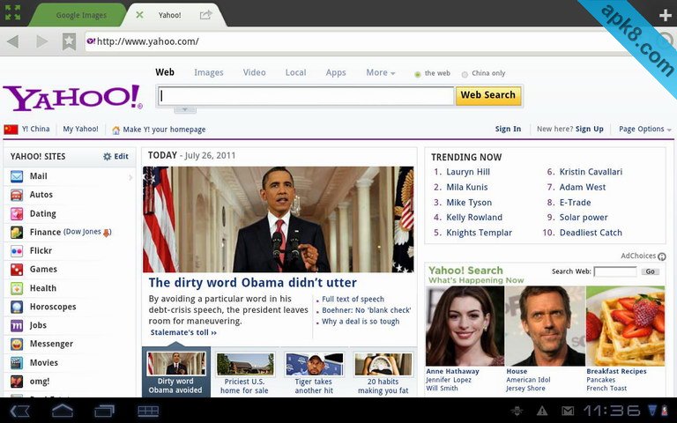Viewport: 677px width, 423px height.
Task: Click trending topic 'Knights Templar'
Action: click(479, 233)
